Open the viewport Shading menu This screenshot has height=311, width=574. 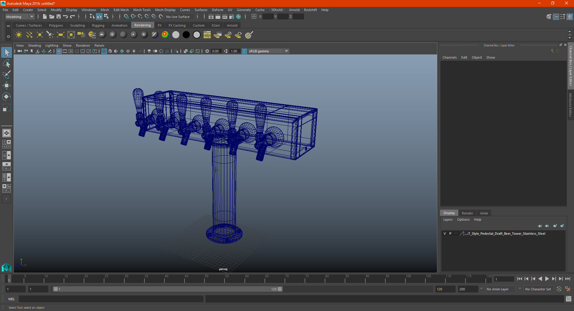(x=34, y=45)
